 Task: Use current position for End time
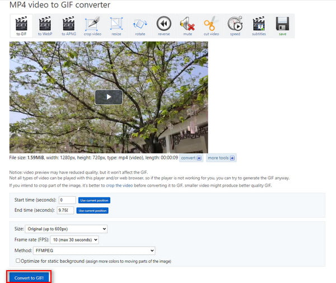pos(92,211)
